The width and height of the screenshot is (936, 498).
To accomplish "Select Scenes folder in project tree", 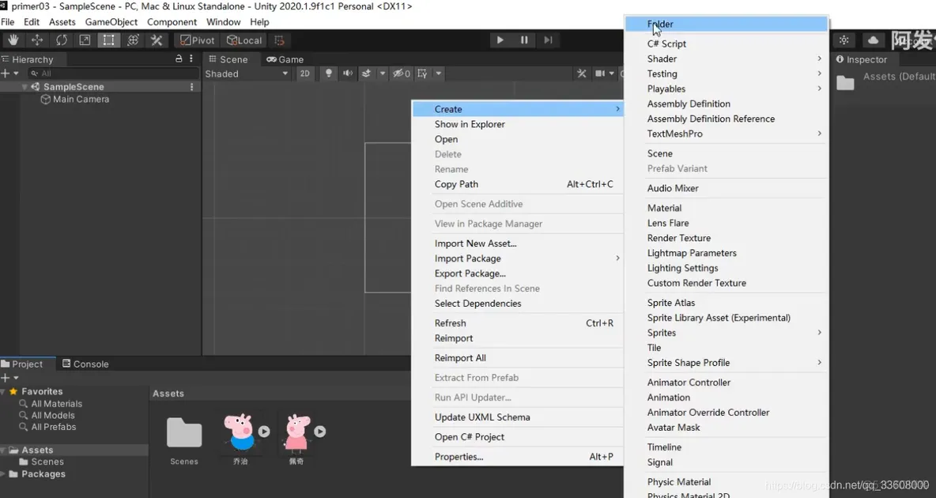I will coord(47,462).
